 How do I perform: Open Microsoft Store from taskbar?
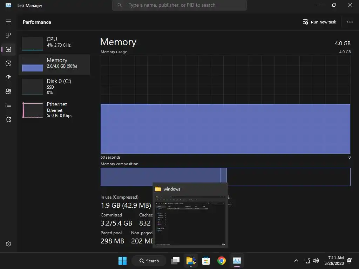tap(206, 261)
